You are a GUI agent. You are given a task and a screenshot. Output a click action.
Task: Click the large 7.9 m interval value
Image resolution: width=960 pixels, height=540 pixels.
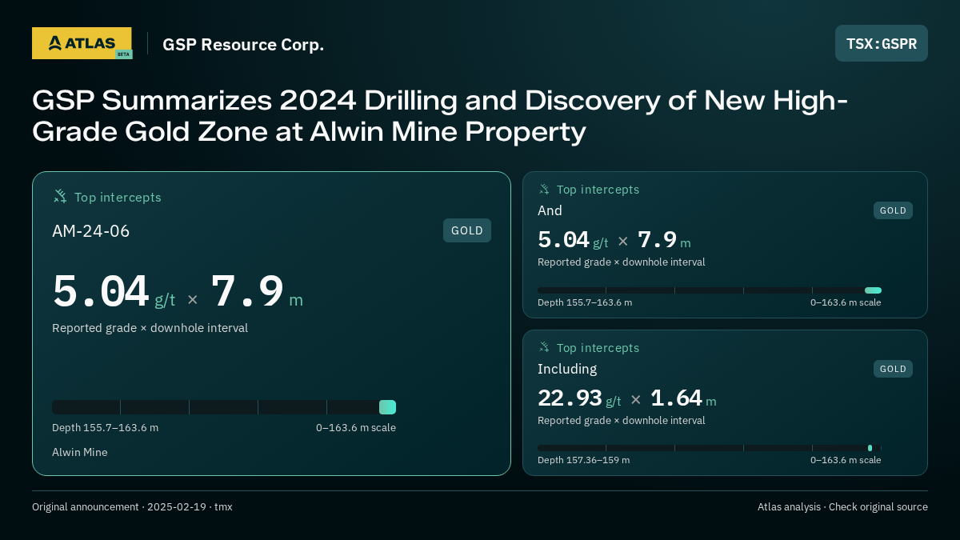click(x=257, y=292)
